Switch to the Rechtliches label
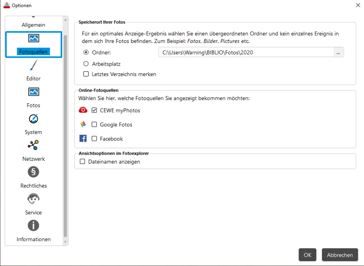The image size is (364, 266). [34, 185]
